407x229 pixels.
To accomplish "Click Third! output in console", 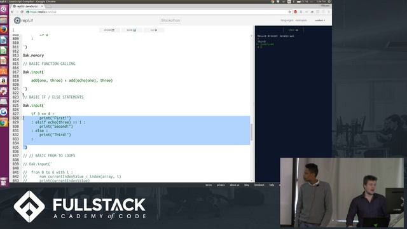I will (262, 41).
